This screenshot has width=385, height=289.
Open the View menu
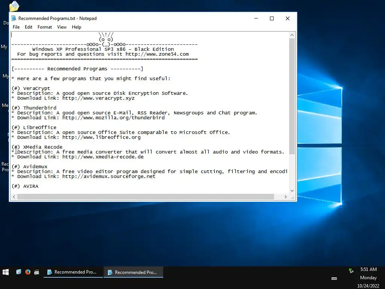pyautogui.click(x=62, y=27)
